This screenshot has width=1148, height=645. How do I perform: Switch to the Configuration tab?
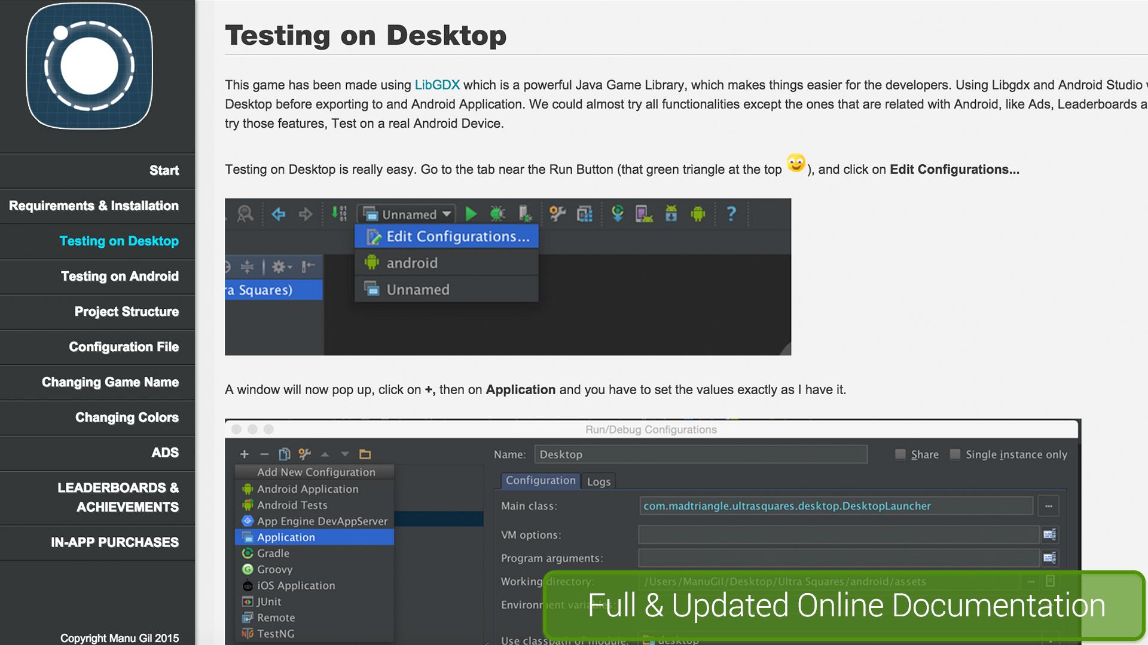[x=541, y=481]
